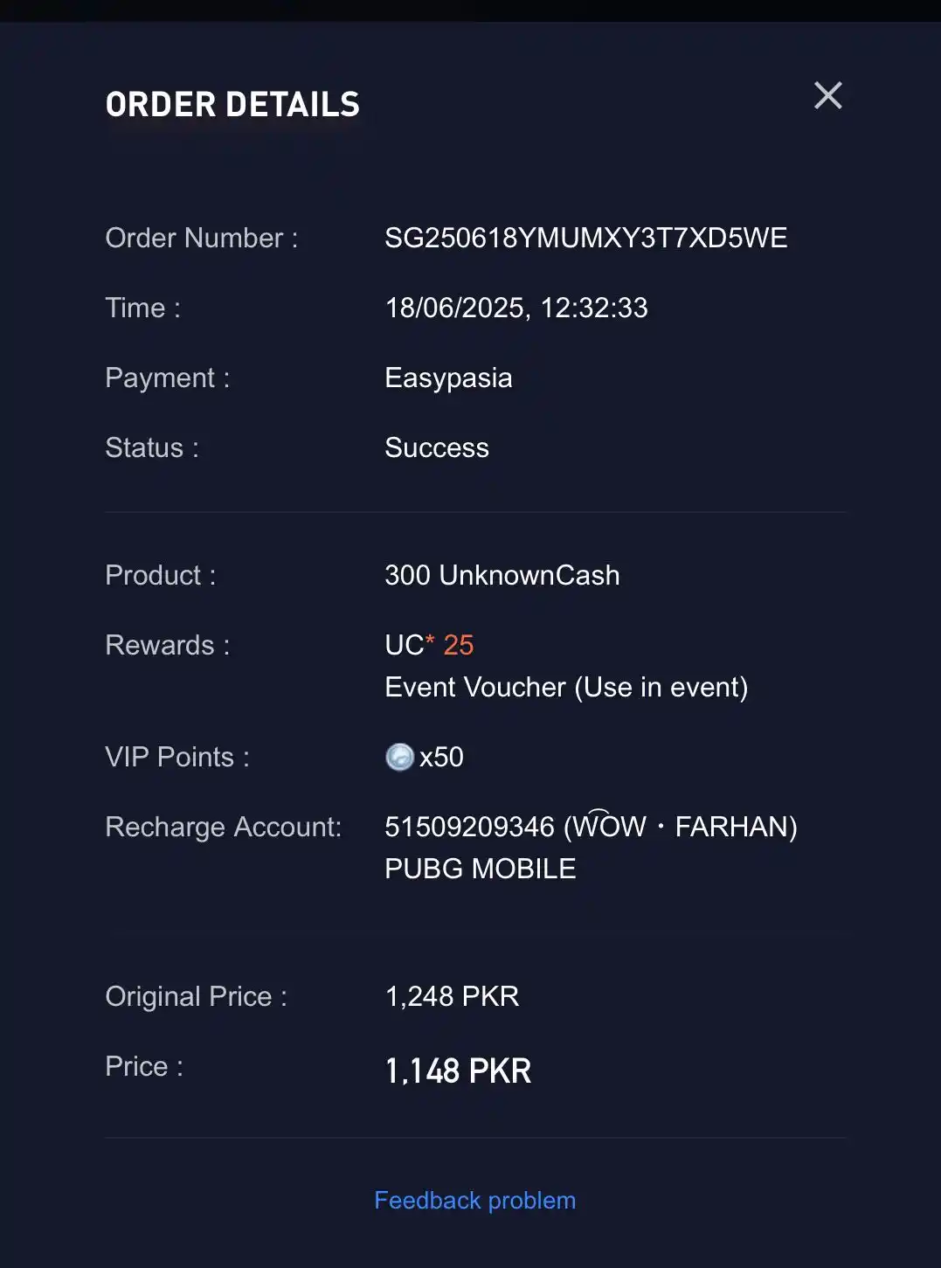
Task: Click the order time 18/06/2025, 12:32:33
Action: 516,308
